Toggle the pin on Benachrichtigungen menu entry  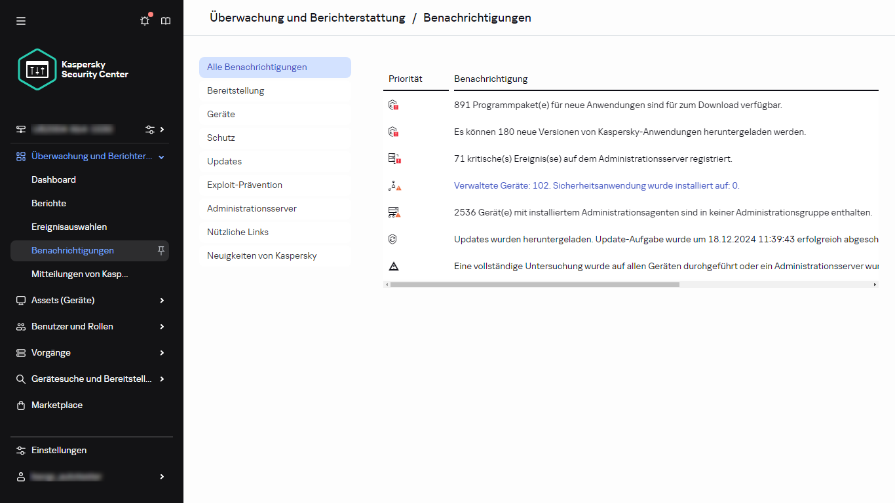click(x=161, y=250)
